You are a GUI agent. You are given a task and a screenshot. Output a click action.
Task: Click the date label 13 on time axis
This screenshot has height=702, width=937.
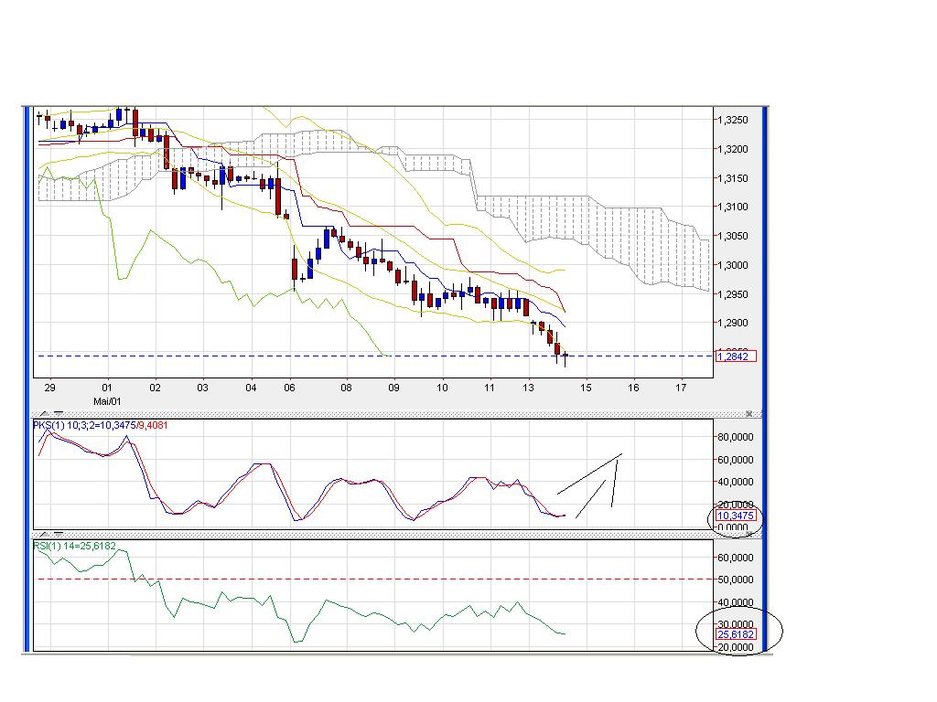(528, 388)
